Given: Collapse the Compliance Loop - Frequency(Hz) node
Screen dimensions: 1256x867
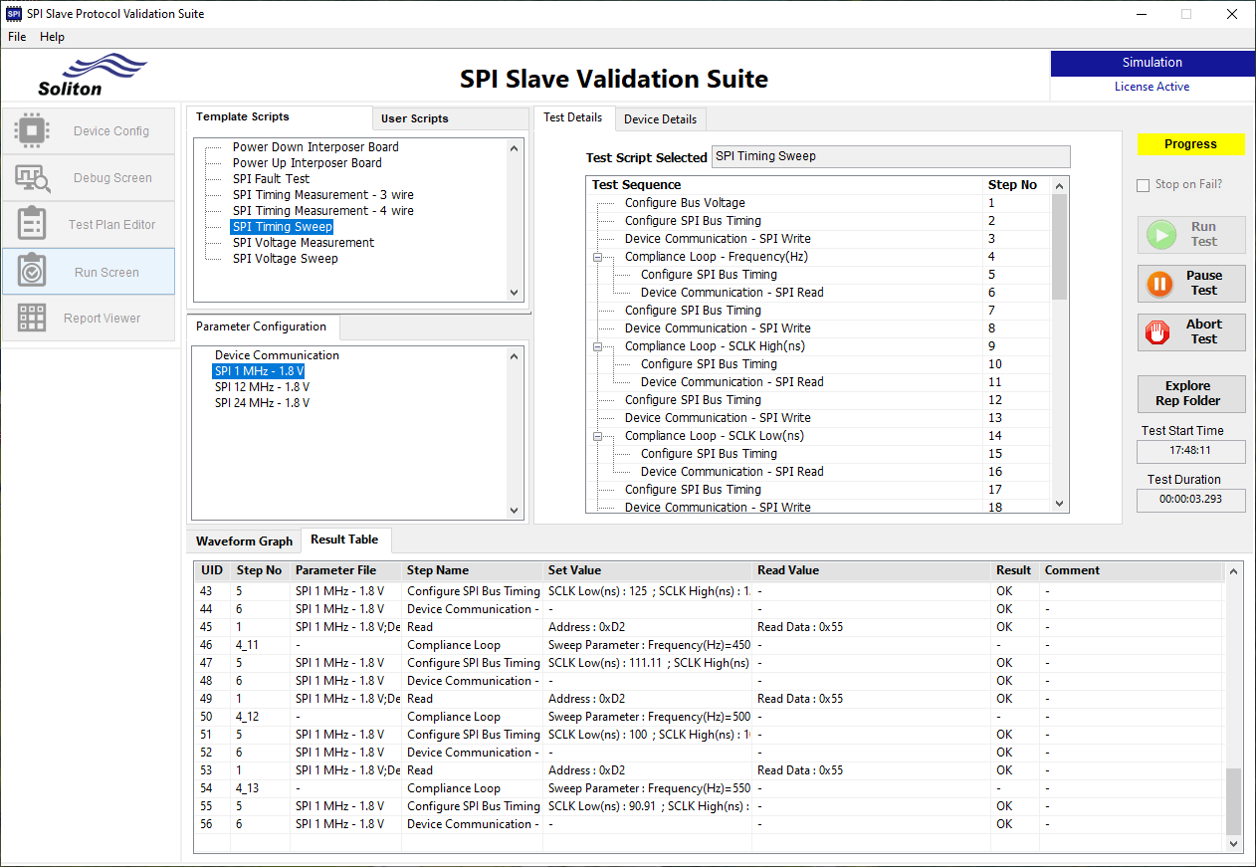Looking at the screenshot, I should tap(596, 256).
